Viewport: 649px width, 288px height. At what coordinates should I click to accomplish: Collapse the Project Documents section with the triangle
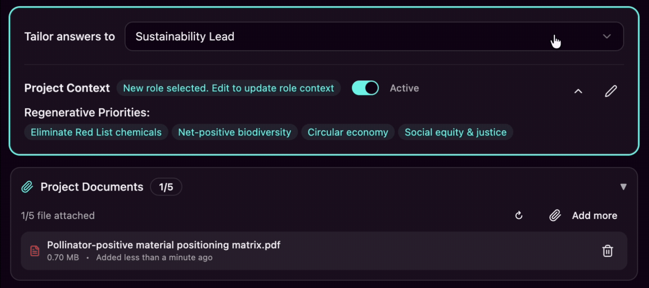624,187
